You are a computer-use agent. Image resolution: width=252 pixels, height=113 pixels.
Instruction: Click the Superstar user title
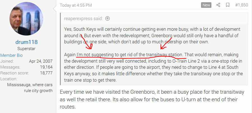click(26, 49)
